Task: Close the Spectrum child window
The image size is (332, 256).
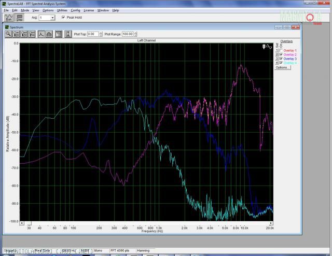Action: 296,27
